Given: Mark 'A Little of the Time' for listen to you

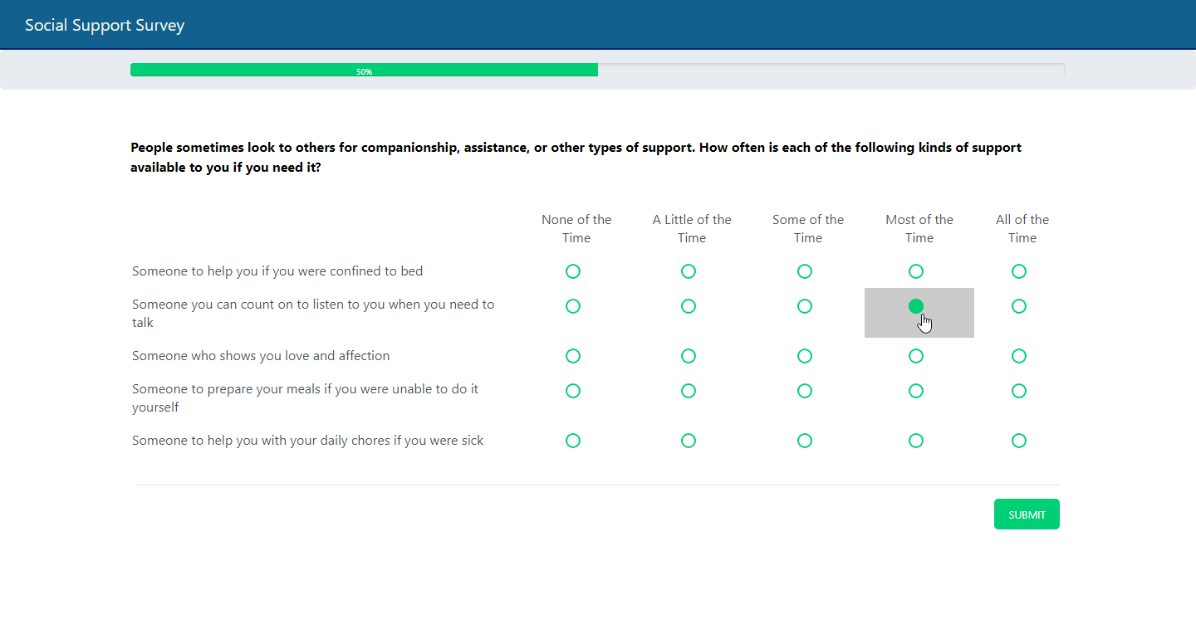Looking at the screenshot, I should [x=688, y=306].
